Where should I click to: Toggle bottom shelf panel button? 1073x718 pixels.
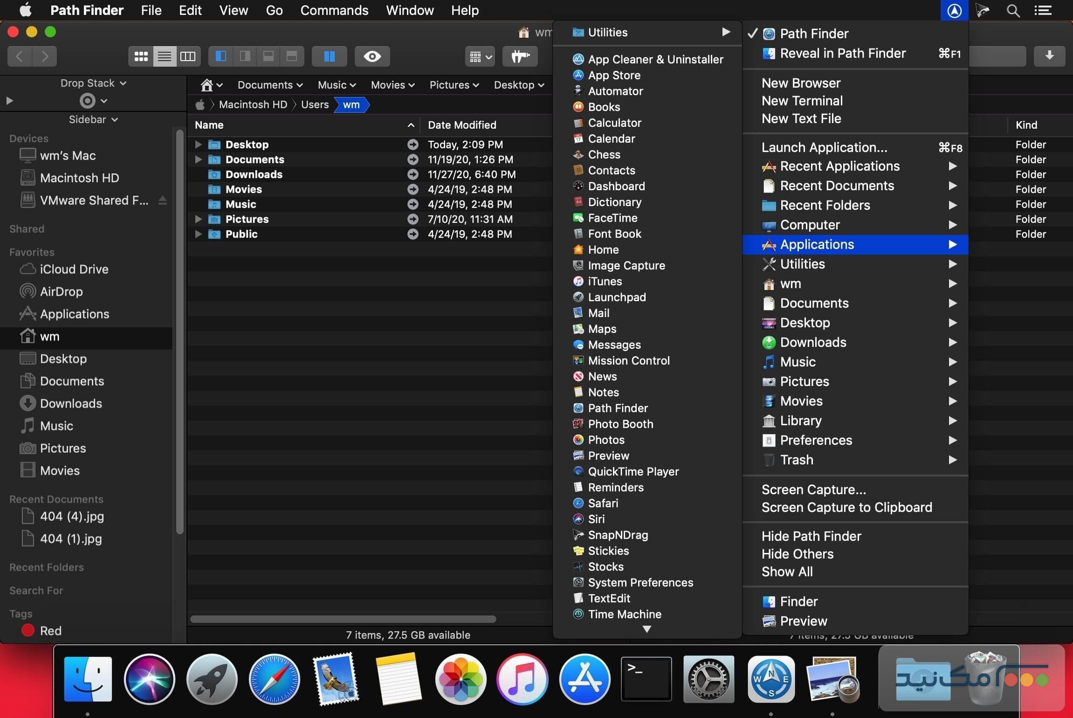click(268, 56)
